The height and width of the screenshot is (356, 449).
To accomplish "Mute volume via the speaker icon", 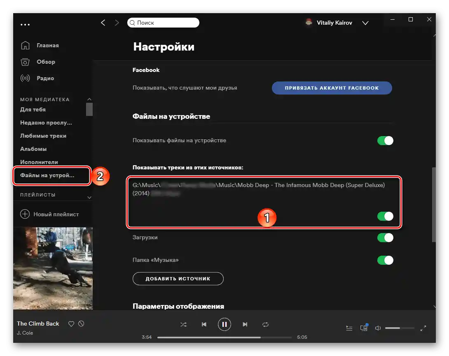I will 378,328.
